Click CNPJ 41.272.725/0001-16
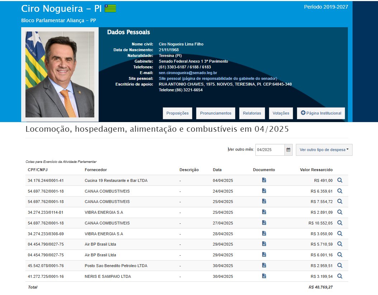Viewport: 378px width, 295px height. [x=46, y=276]
